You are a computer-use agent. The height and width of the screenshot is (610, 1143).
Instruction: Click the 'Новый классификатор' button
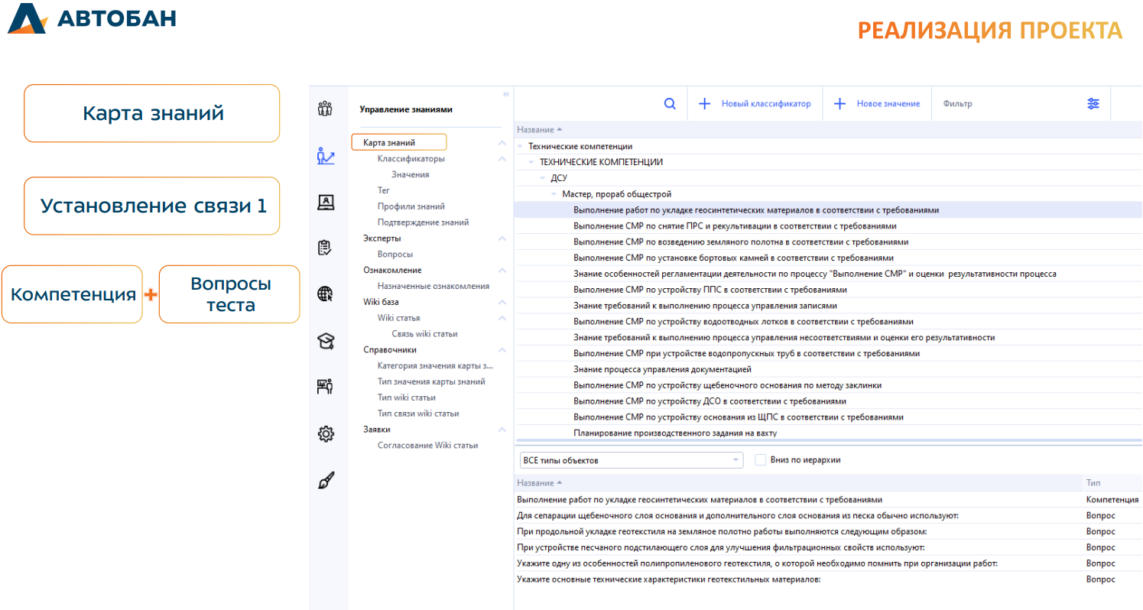[x=755, y=104]
